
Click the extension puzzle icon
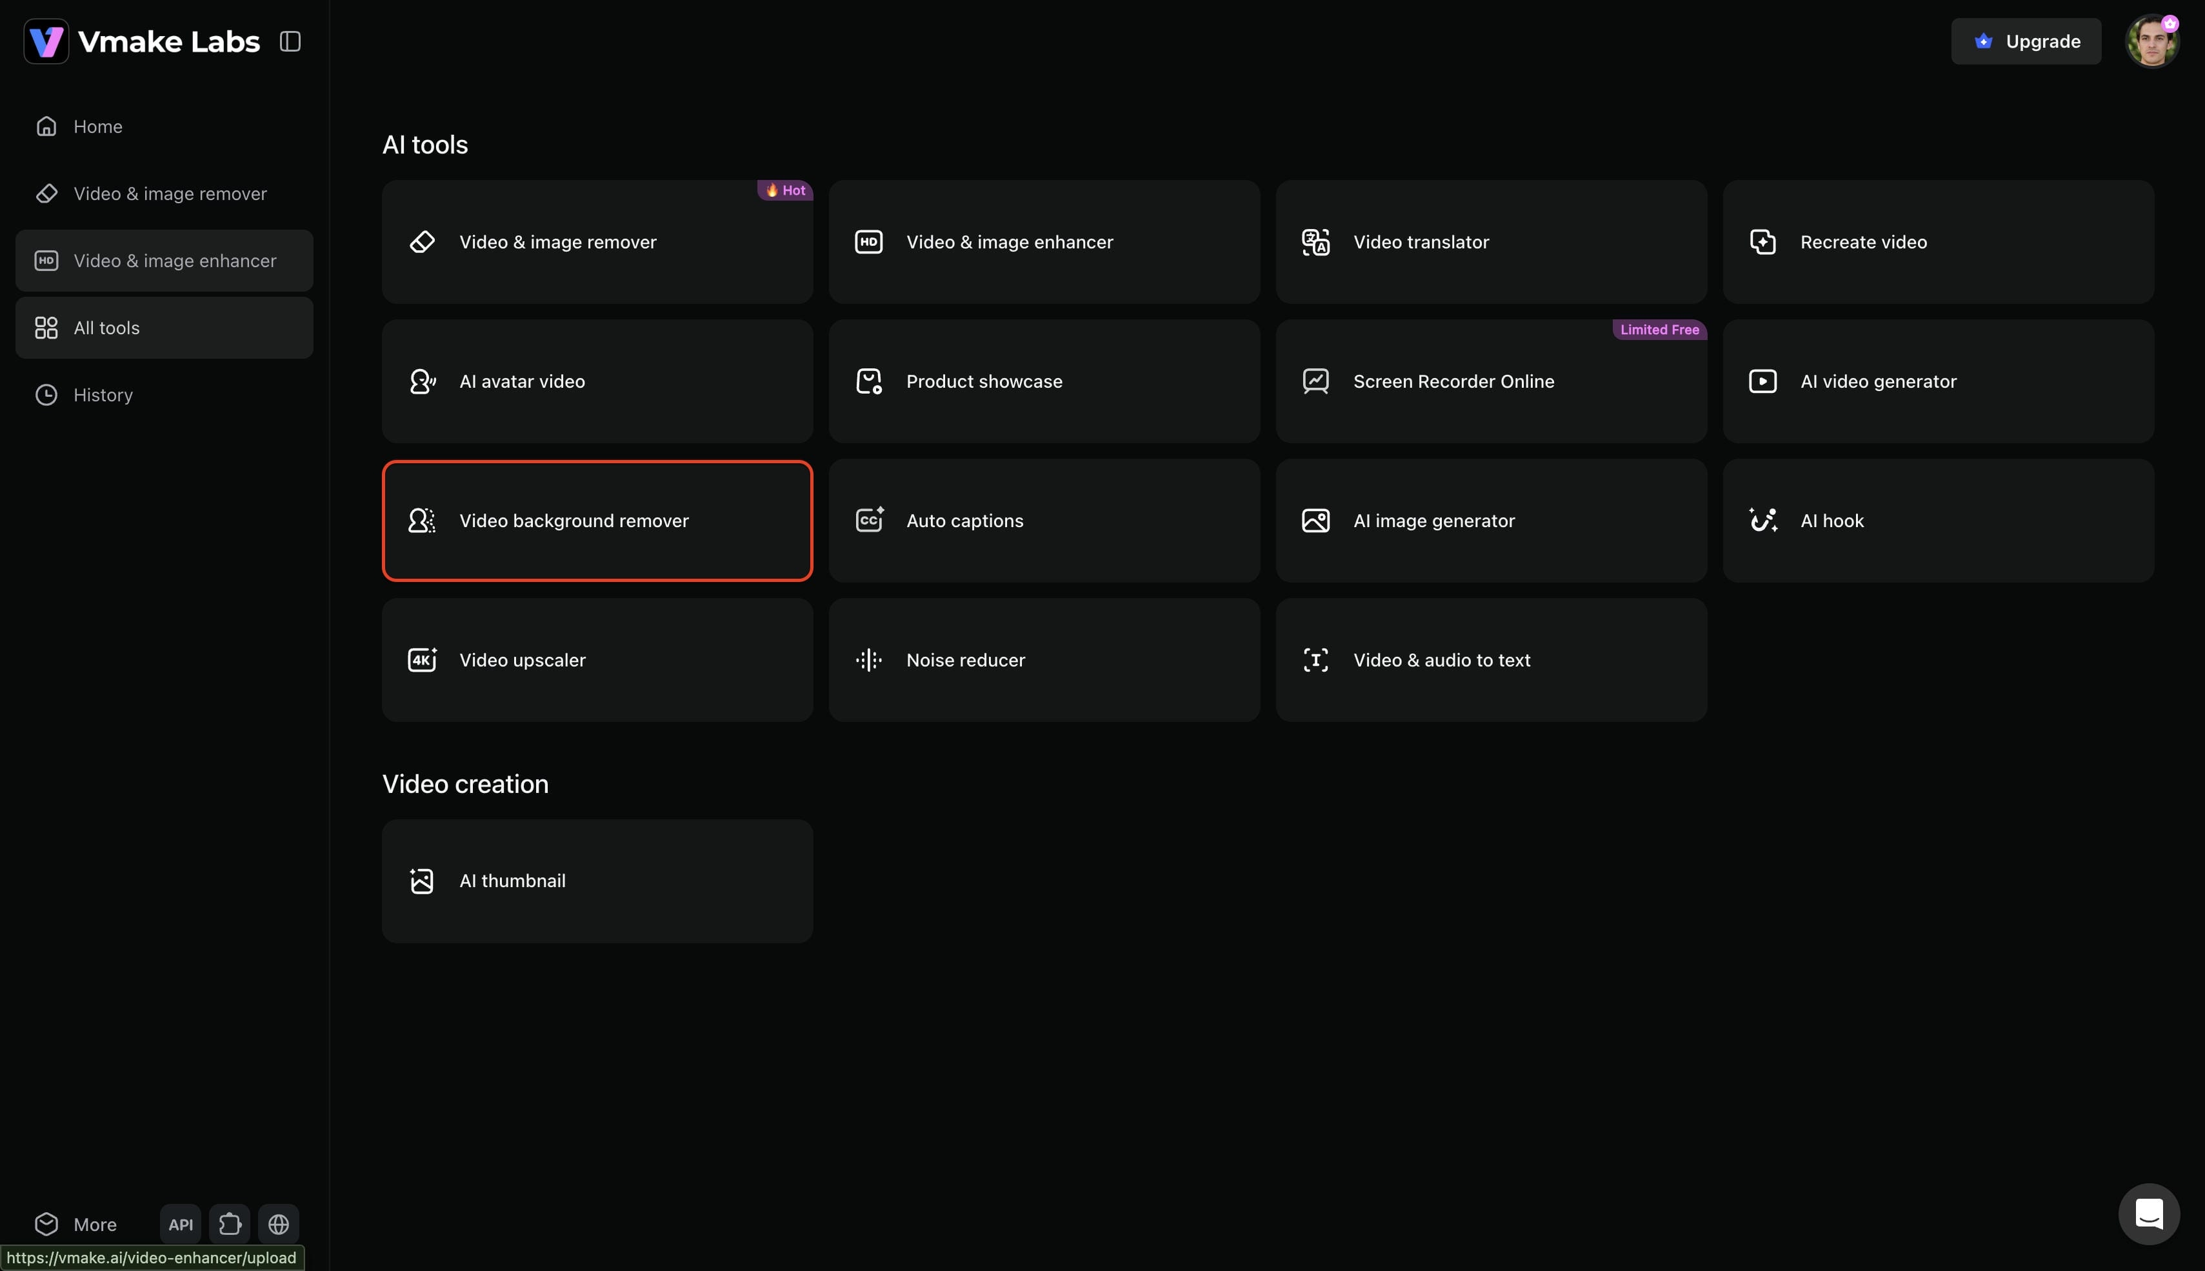[x=230, y=1224]
